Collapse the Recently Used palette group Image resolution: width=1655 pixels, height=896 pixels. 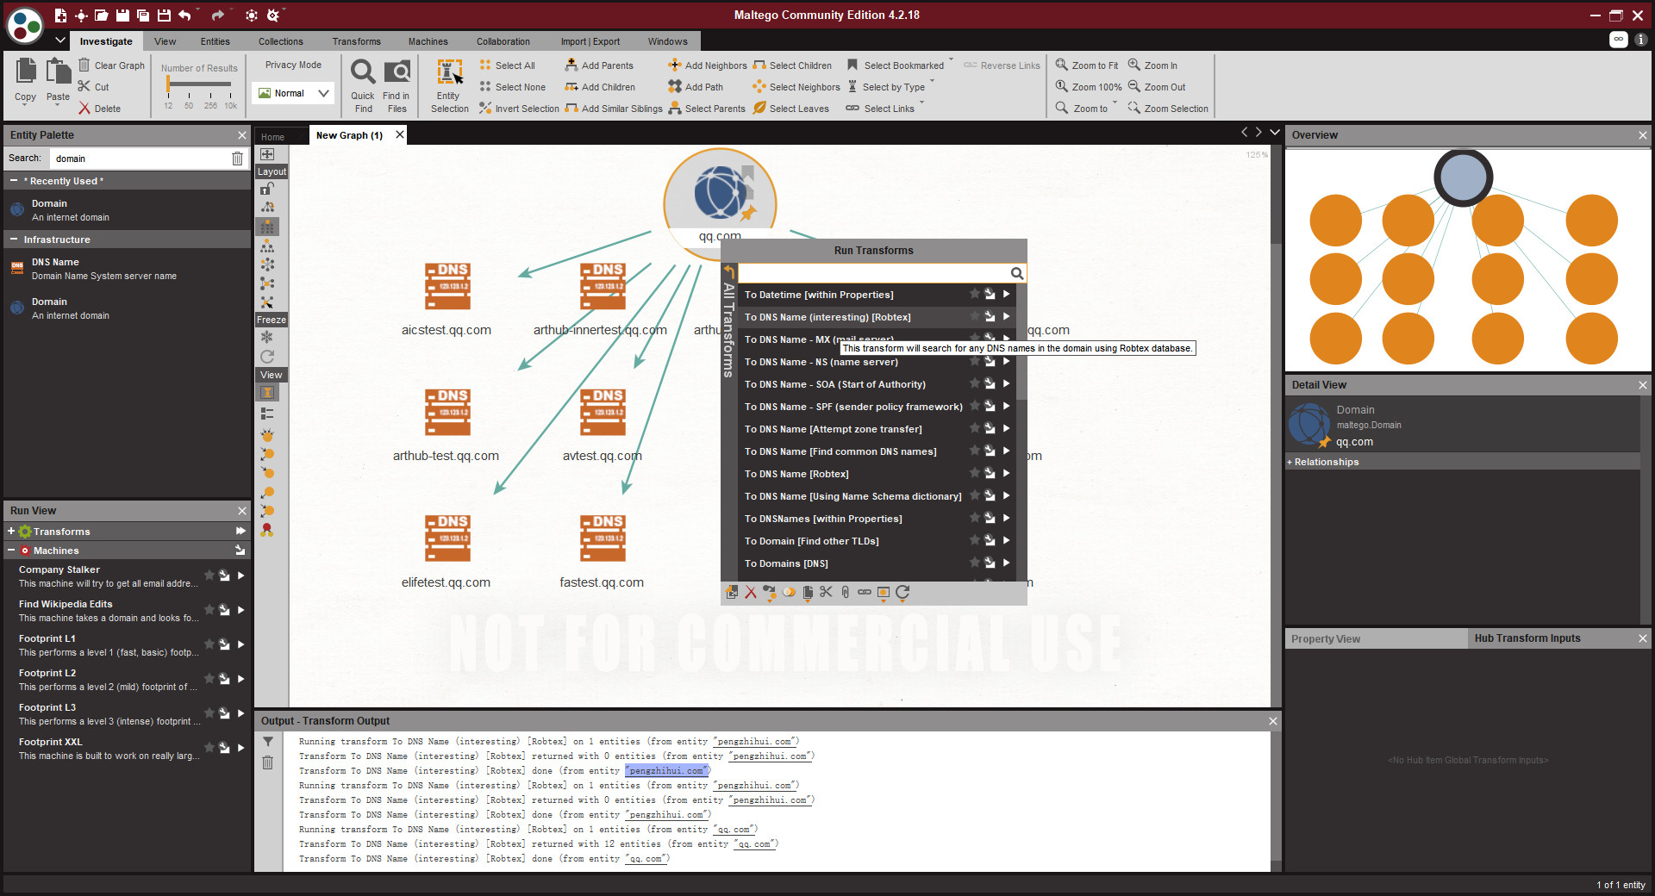pyautogui.click(x=14, y=181)
